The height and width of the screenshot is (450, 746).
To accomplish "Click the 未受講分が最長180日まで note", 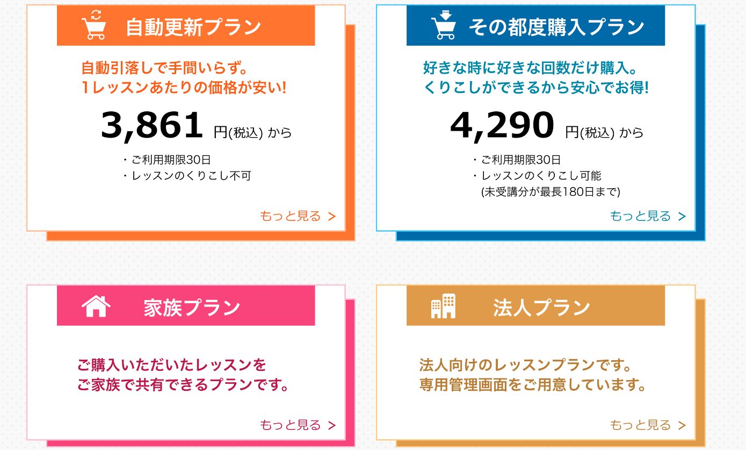I will [551, 191].
